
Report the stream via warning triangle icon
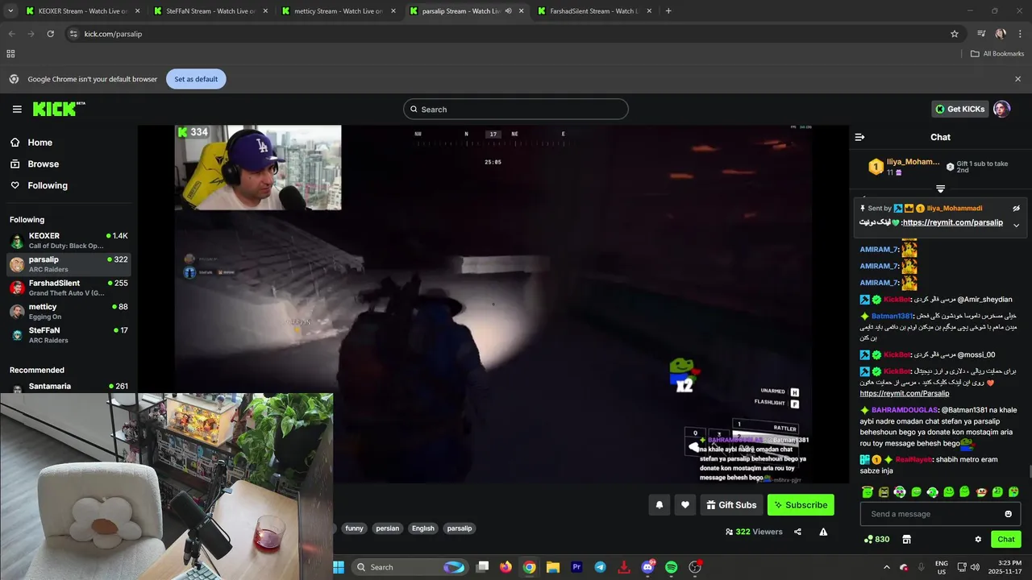tap(823, 532)
